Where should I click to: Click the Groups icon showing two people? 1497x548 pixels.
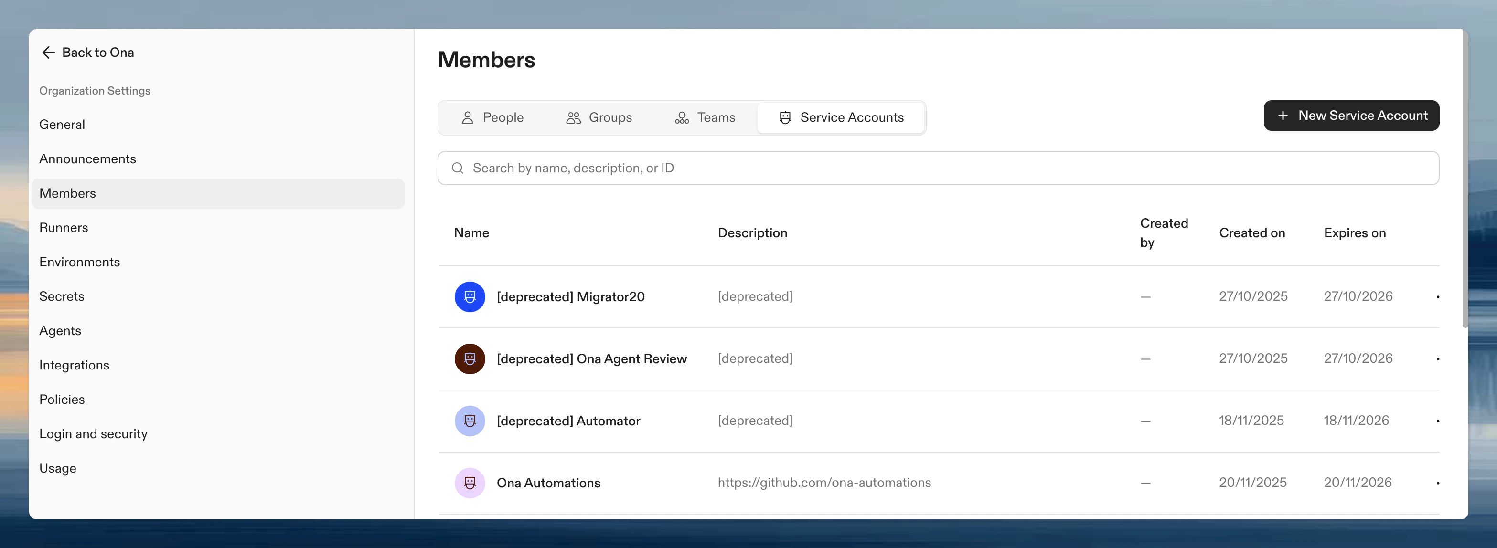pos(573,117)
